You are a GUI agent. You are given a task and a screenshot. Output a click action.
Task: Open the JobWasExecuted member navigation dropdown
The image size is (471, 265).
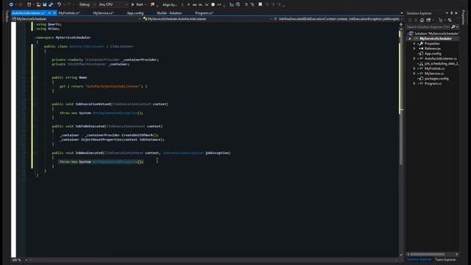(x=339, y=18)
